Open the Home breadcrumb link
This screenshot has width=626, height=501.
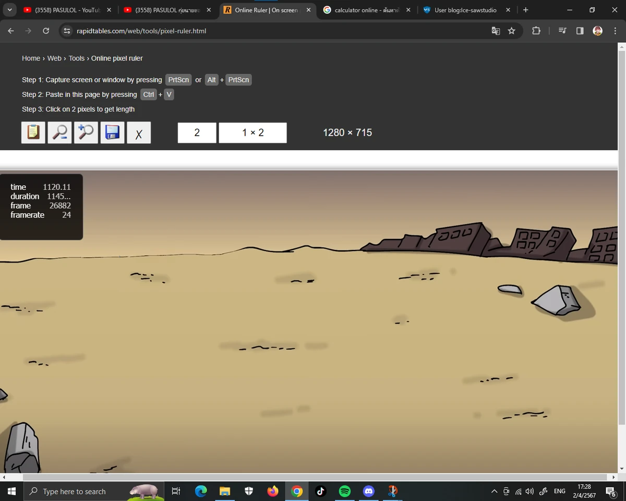[x=31, y=58]
